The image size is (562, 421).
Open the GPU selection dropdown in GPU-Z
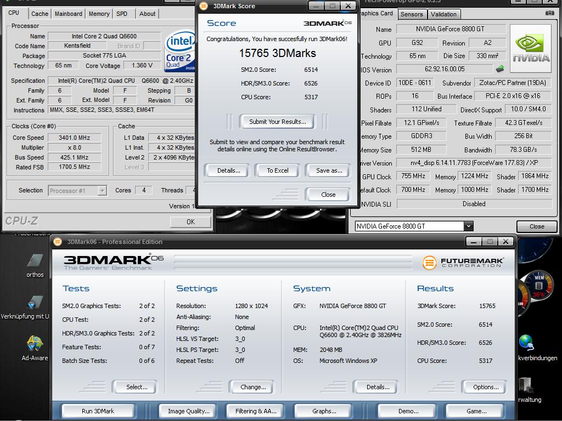click(468, 226)
